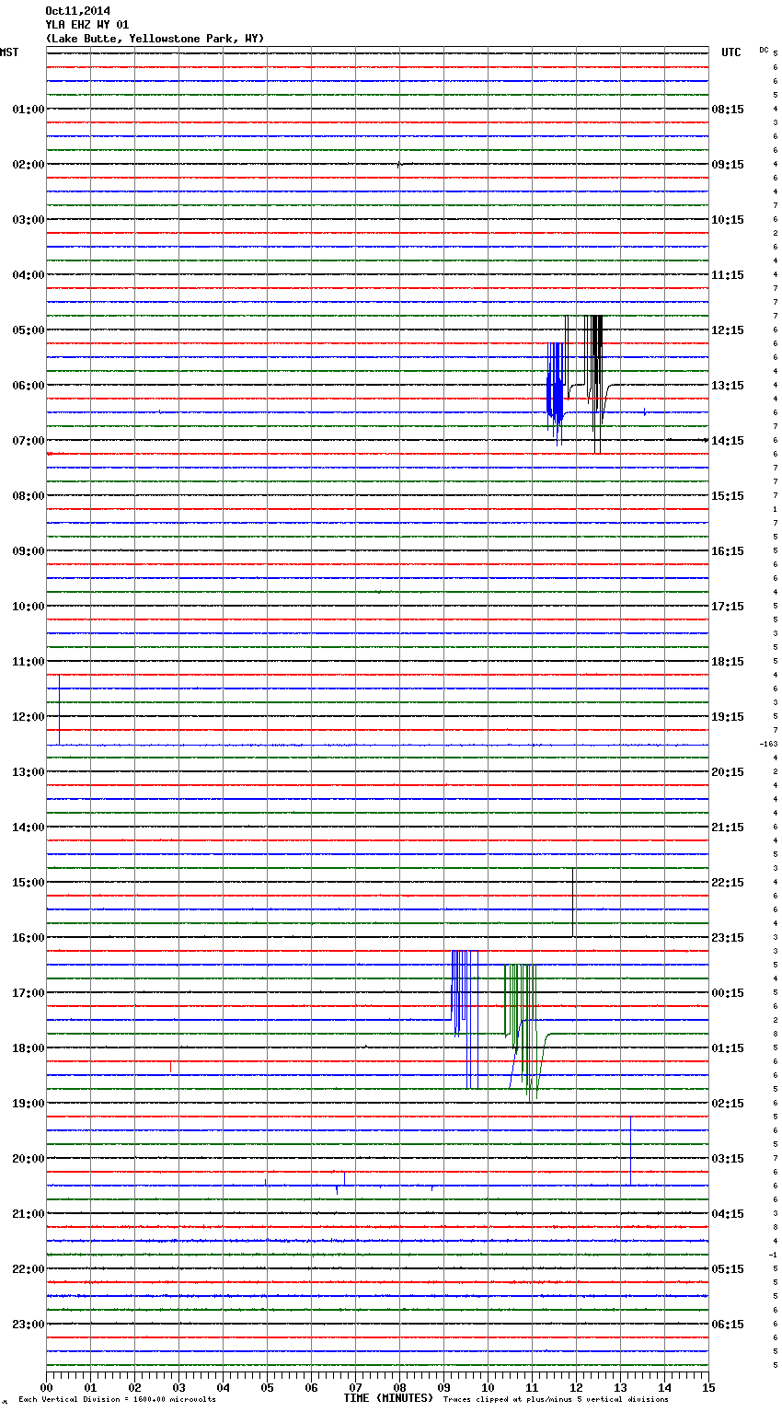This screenshot has width=782, height=1412.
Task: Select the 15:00 MST hour label
Action: point(29,883)
